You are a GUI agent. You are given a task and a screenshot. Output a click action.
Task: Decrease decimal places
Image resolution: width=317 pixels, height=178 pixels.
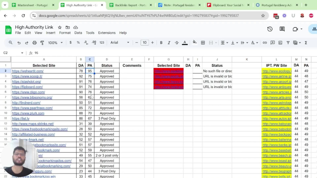point(86,43)
